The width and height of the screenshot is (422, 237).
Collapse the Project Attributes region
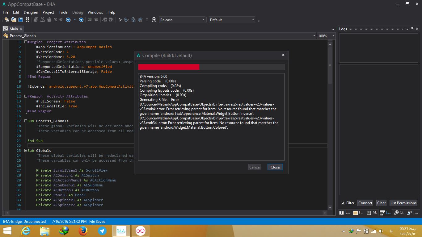pos(26,42)
